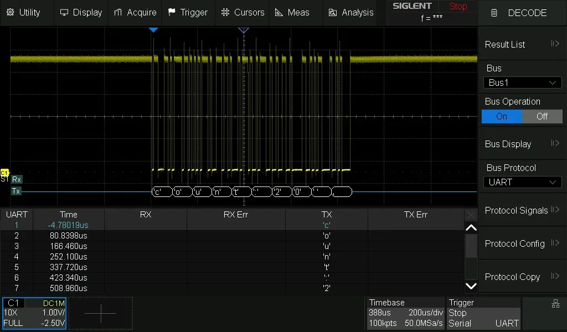This screenshot has height=332, width=567.
Task: Turn Bus Operation Off
Action: [x=542, y=116]
